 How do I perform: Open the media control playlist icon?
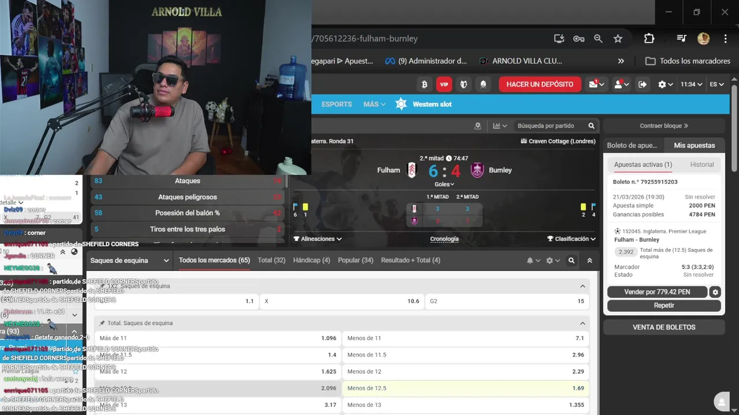[x=682, y=39]
